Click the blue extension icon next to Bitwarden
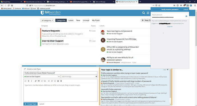 (x=191, y=5)
